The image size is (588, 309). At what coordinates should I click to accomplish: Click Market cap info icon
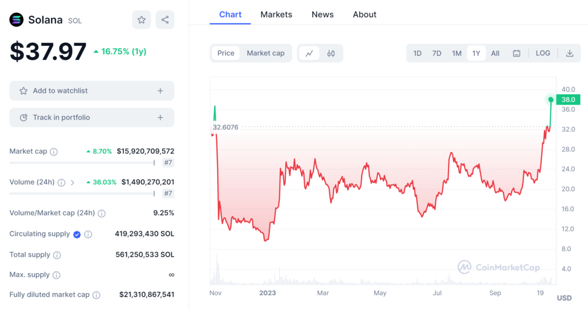54,152
